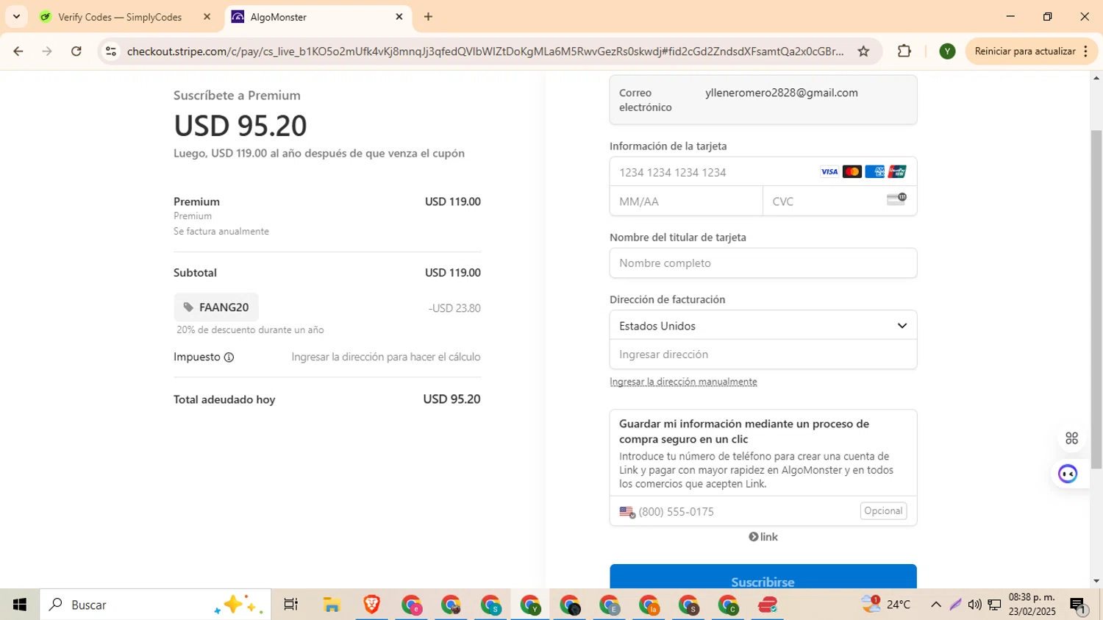
Task: Open the browser extensions puzzle icon
Action: click(x=904, y=51)
